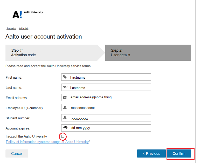
Task: Focus the First name text field
Action: click(109, 77)
